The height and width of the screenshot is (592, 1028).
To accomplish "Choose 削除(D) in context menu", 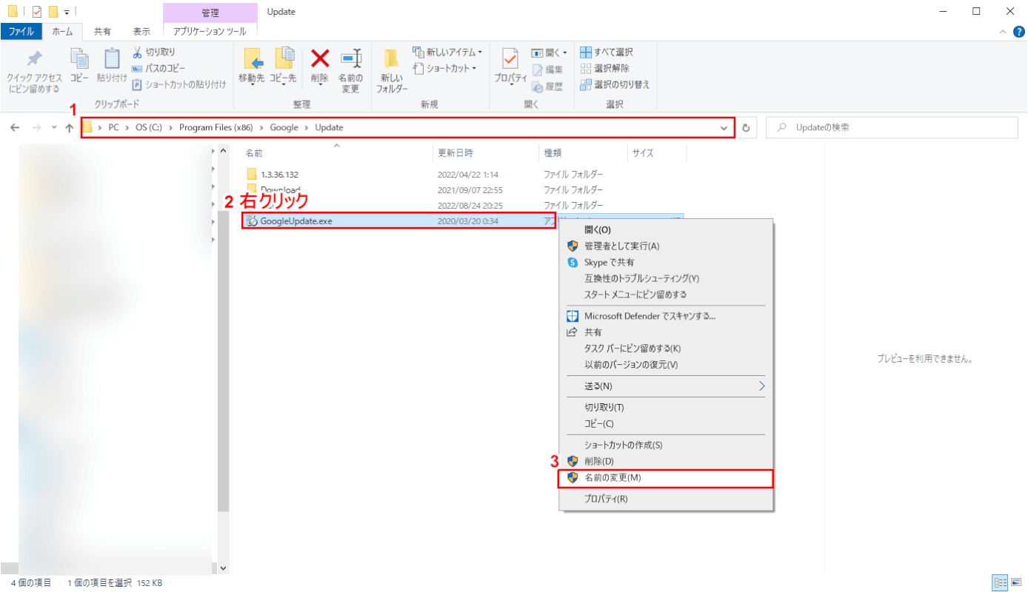I will tap(665, 461).
